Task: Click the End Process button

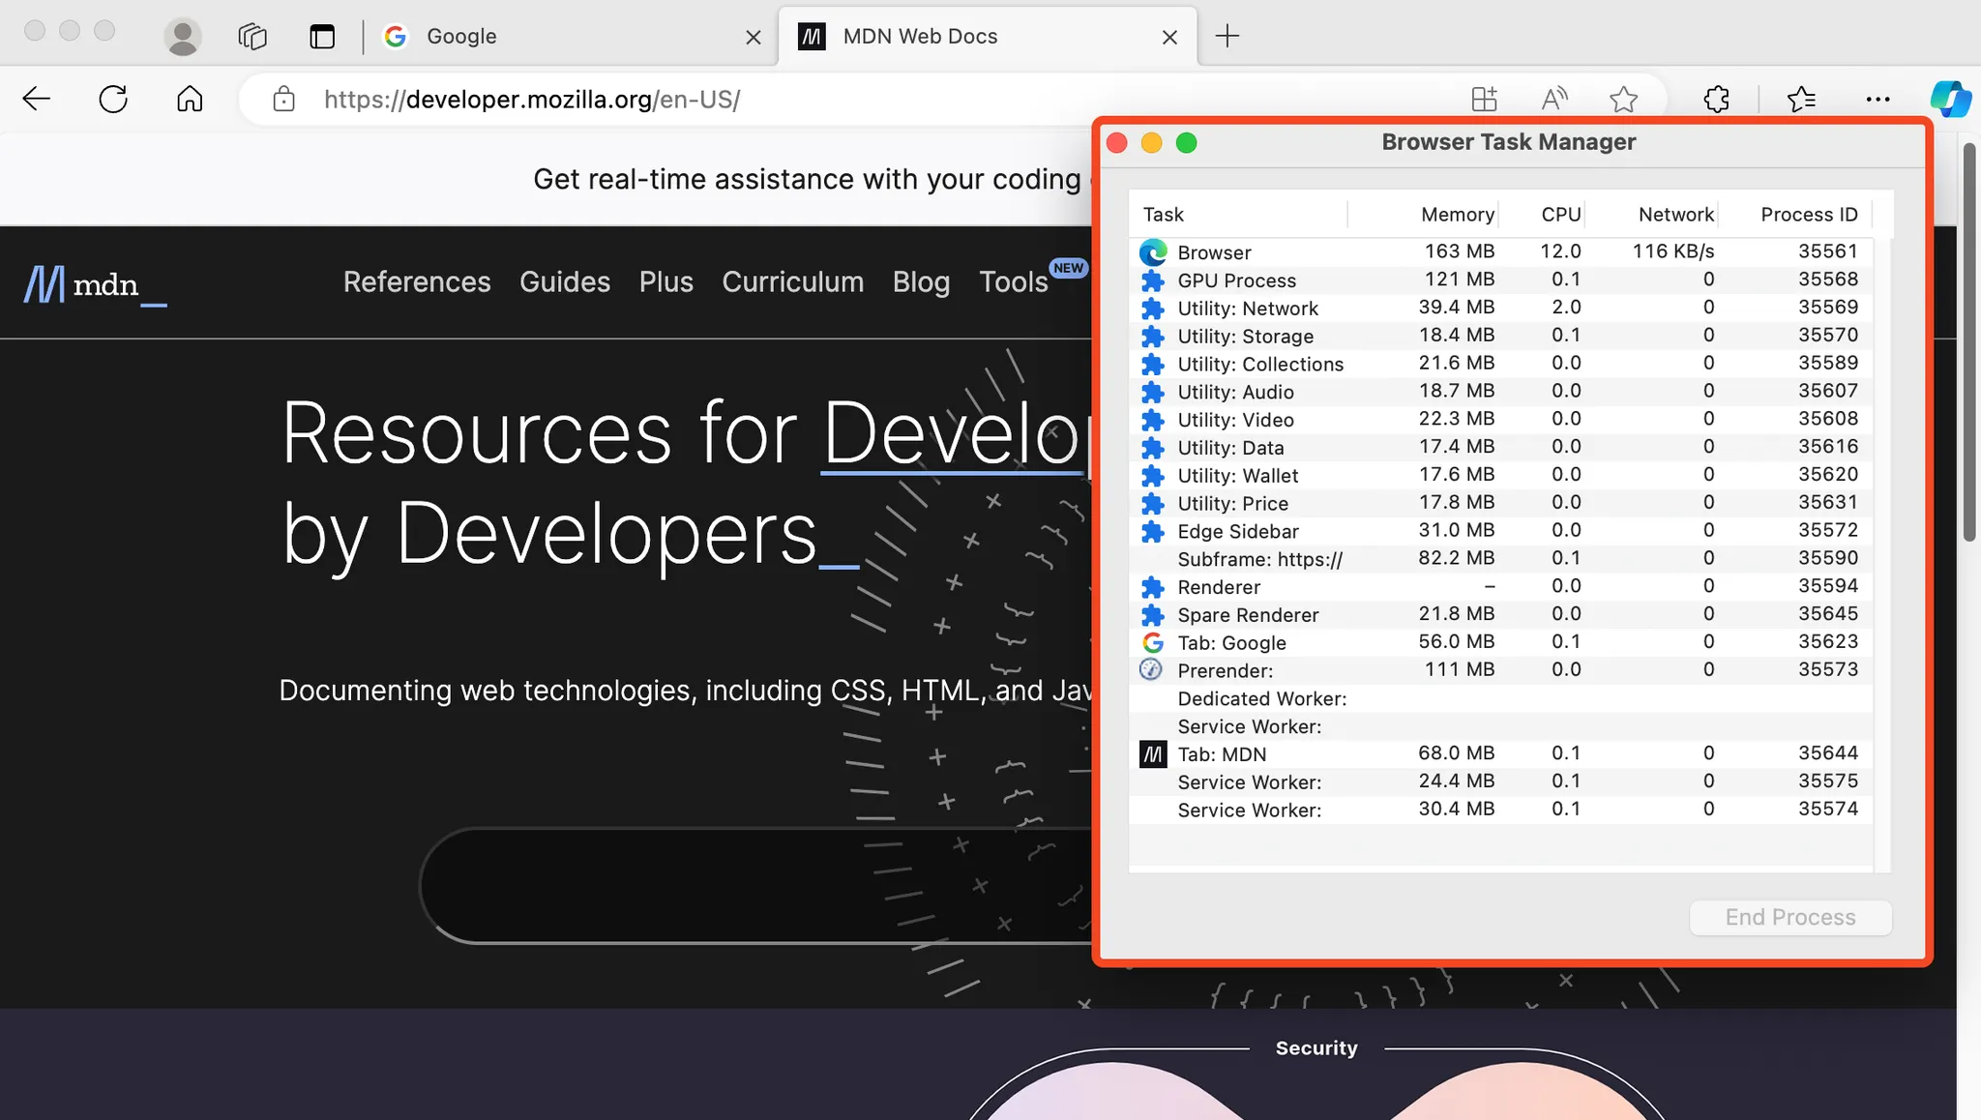Action: [1789, 917]
